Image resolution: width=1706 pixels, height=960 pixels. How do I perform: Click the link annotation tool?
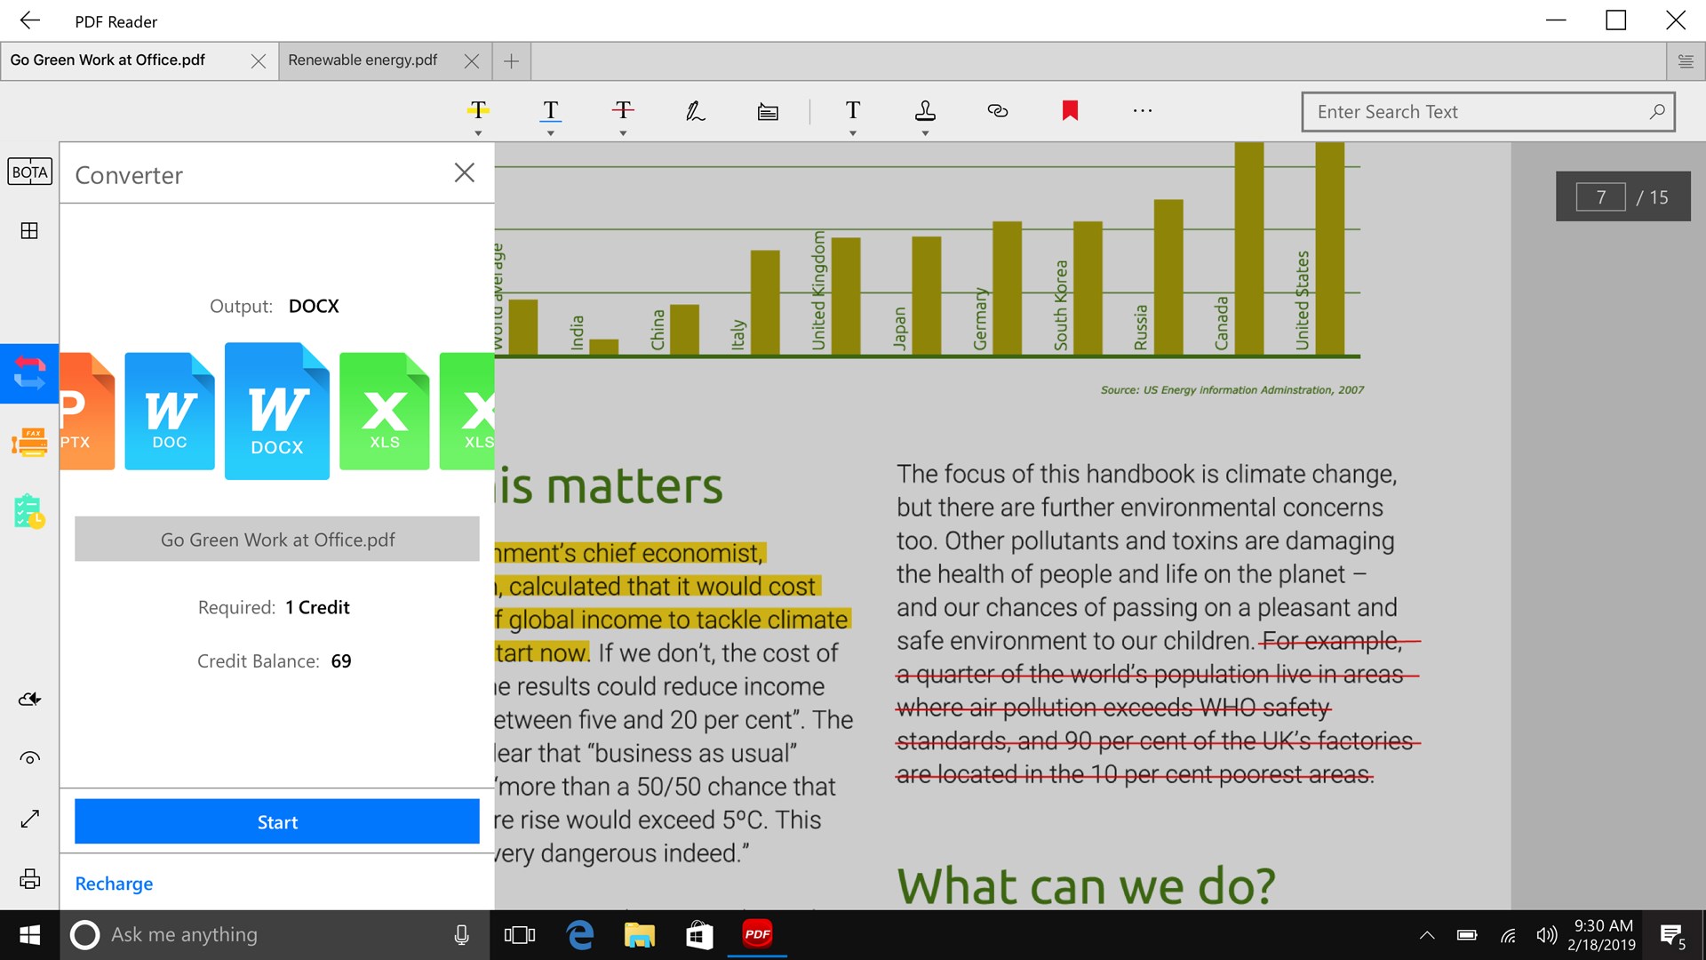pyautogui.click(x=998, y=110)
